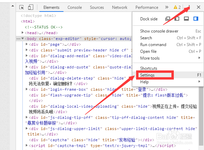Open the More tools submenu
Image resolution: width=204 pixels, height=150 pixels.
coord(168,58)
